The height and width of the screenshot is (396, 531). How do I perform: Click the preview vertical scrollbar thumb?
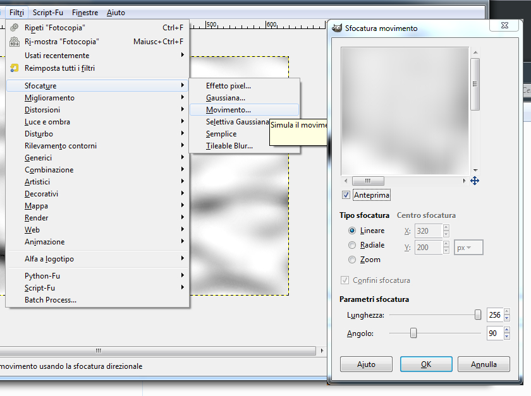point(475,84)
